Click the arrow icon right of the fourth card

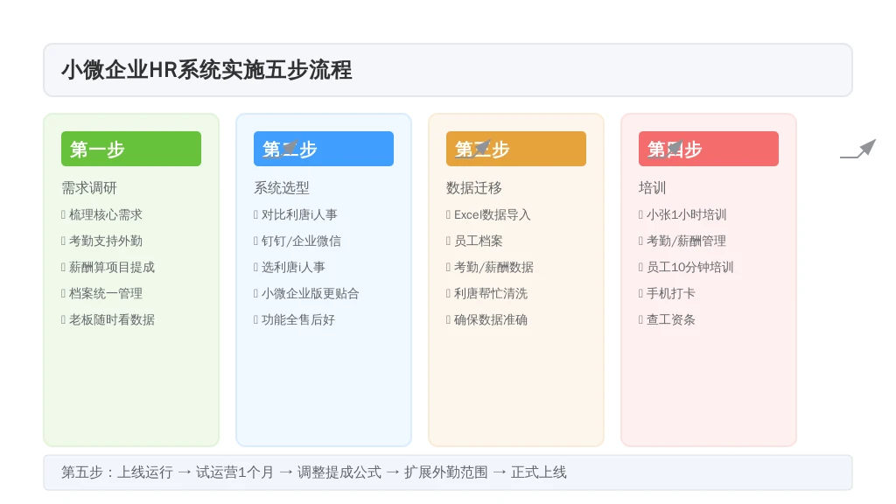[x=857, y=150]
